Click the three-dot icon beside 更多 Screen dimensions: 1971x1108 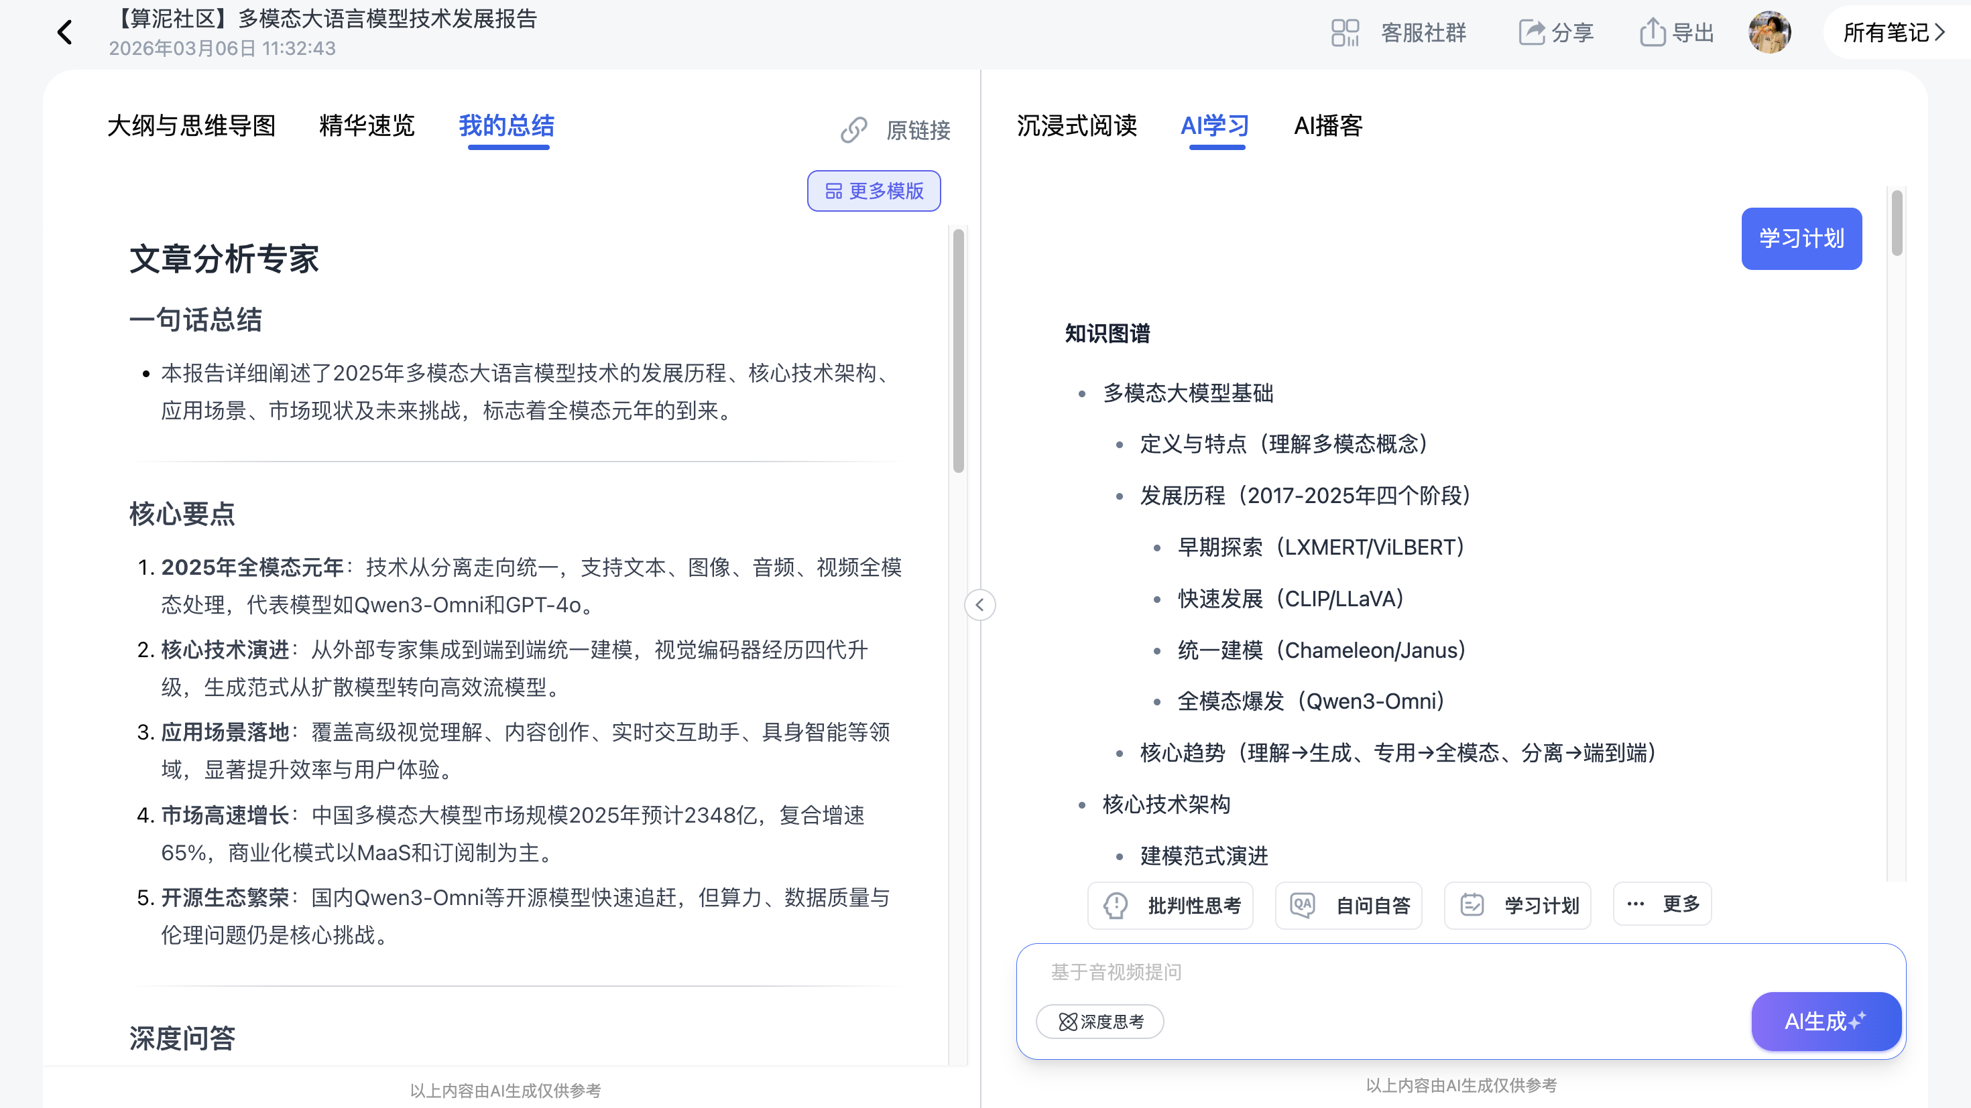point(1635,904)
